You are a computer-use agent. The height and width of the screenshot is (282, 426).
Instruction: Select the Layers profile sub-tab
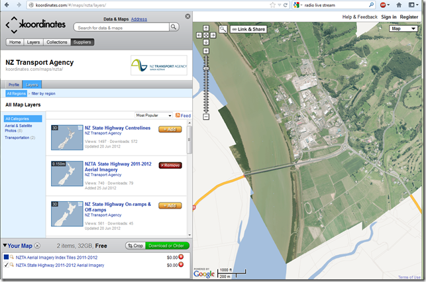(x=32, y=85)
